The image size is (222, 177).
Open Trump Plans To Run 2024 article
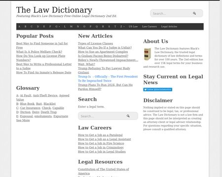[106, 87]
